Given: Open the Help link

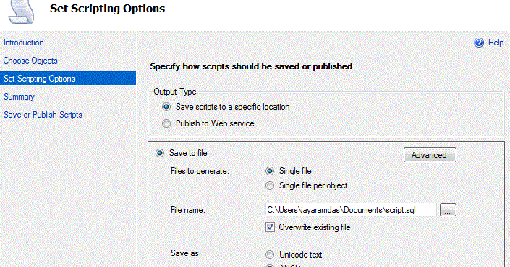Looking at the screenshot, I should pyautogui.click(x=496, y=43).
